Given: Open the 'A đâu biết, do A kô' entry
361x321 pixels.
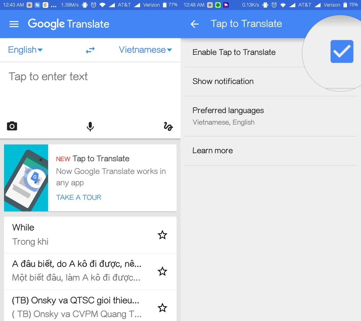Looking at the screenshot, I should [x=90, y=271].
